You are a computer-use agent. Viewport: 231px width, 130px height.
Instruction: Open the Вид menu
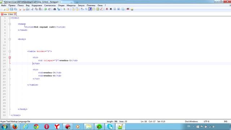pyautogui.click(x=28, y=5)
